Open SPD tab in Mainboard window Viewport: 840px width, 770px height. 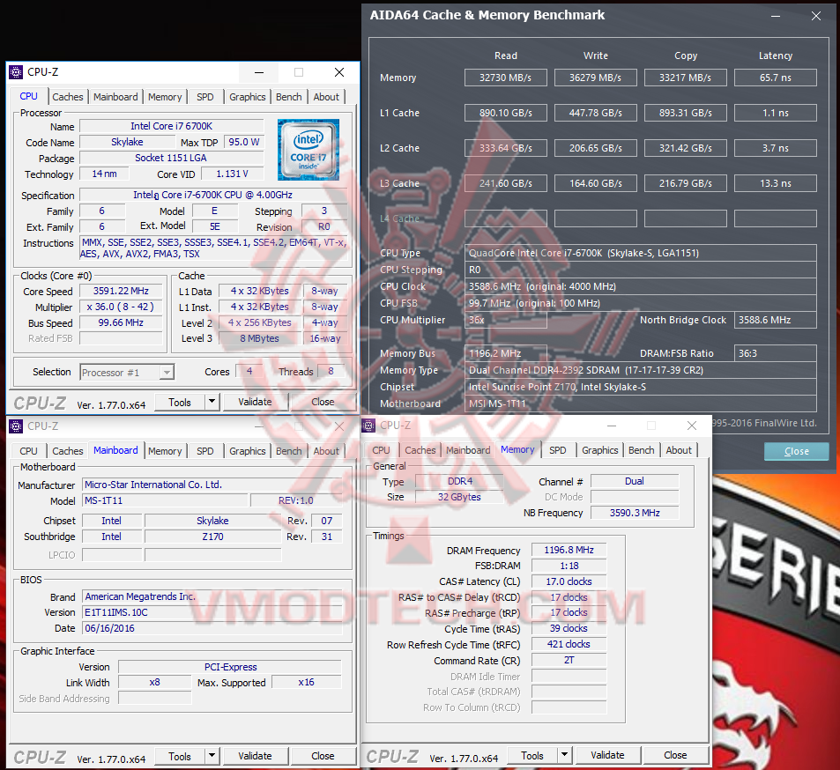[x=205, y=451]
